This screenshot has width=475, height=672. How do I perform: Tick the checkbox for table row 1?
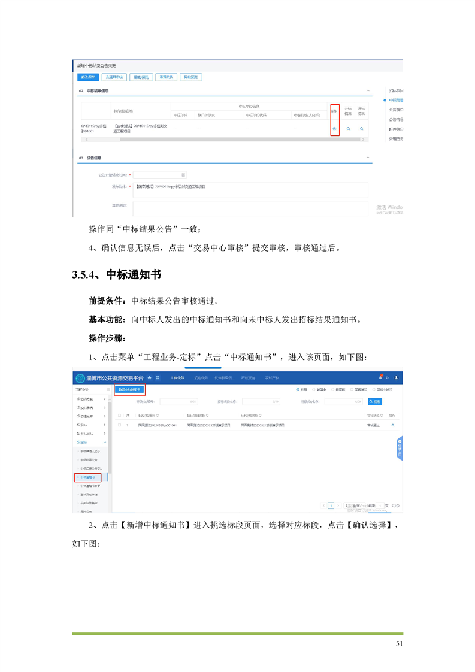(119, 425)
